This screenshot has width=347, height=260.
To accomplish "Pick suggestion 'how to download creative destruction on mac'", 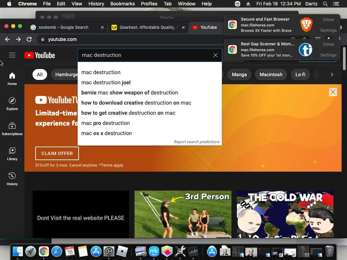I will point(149,103).
